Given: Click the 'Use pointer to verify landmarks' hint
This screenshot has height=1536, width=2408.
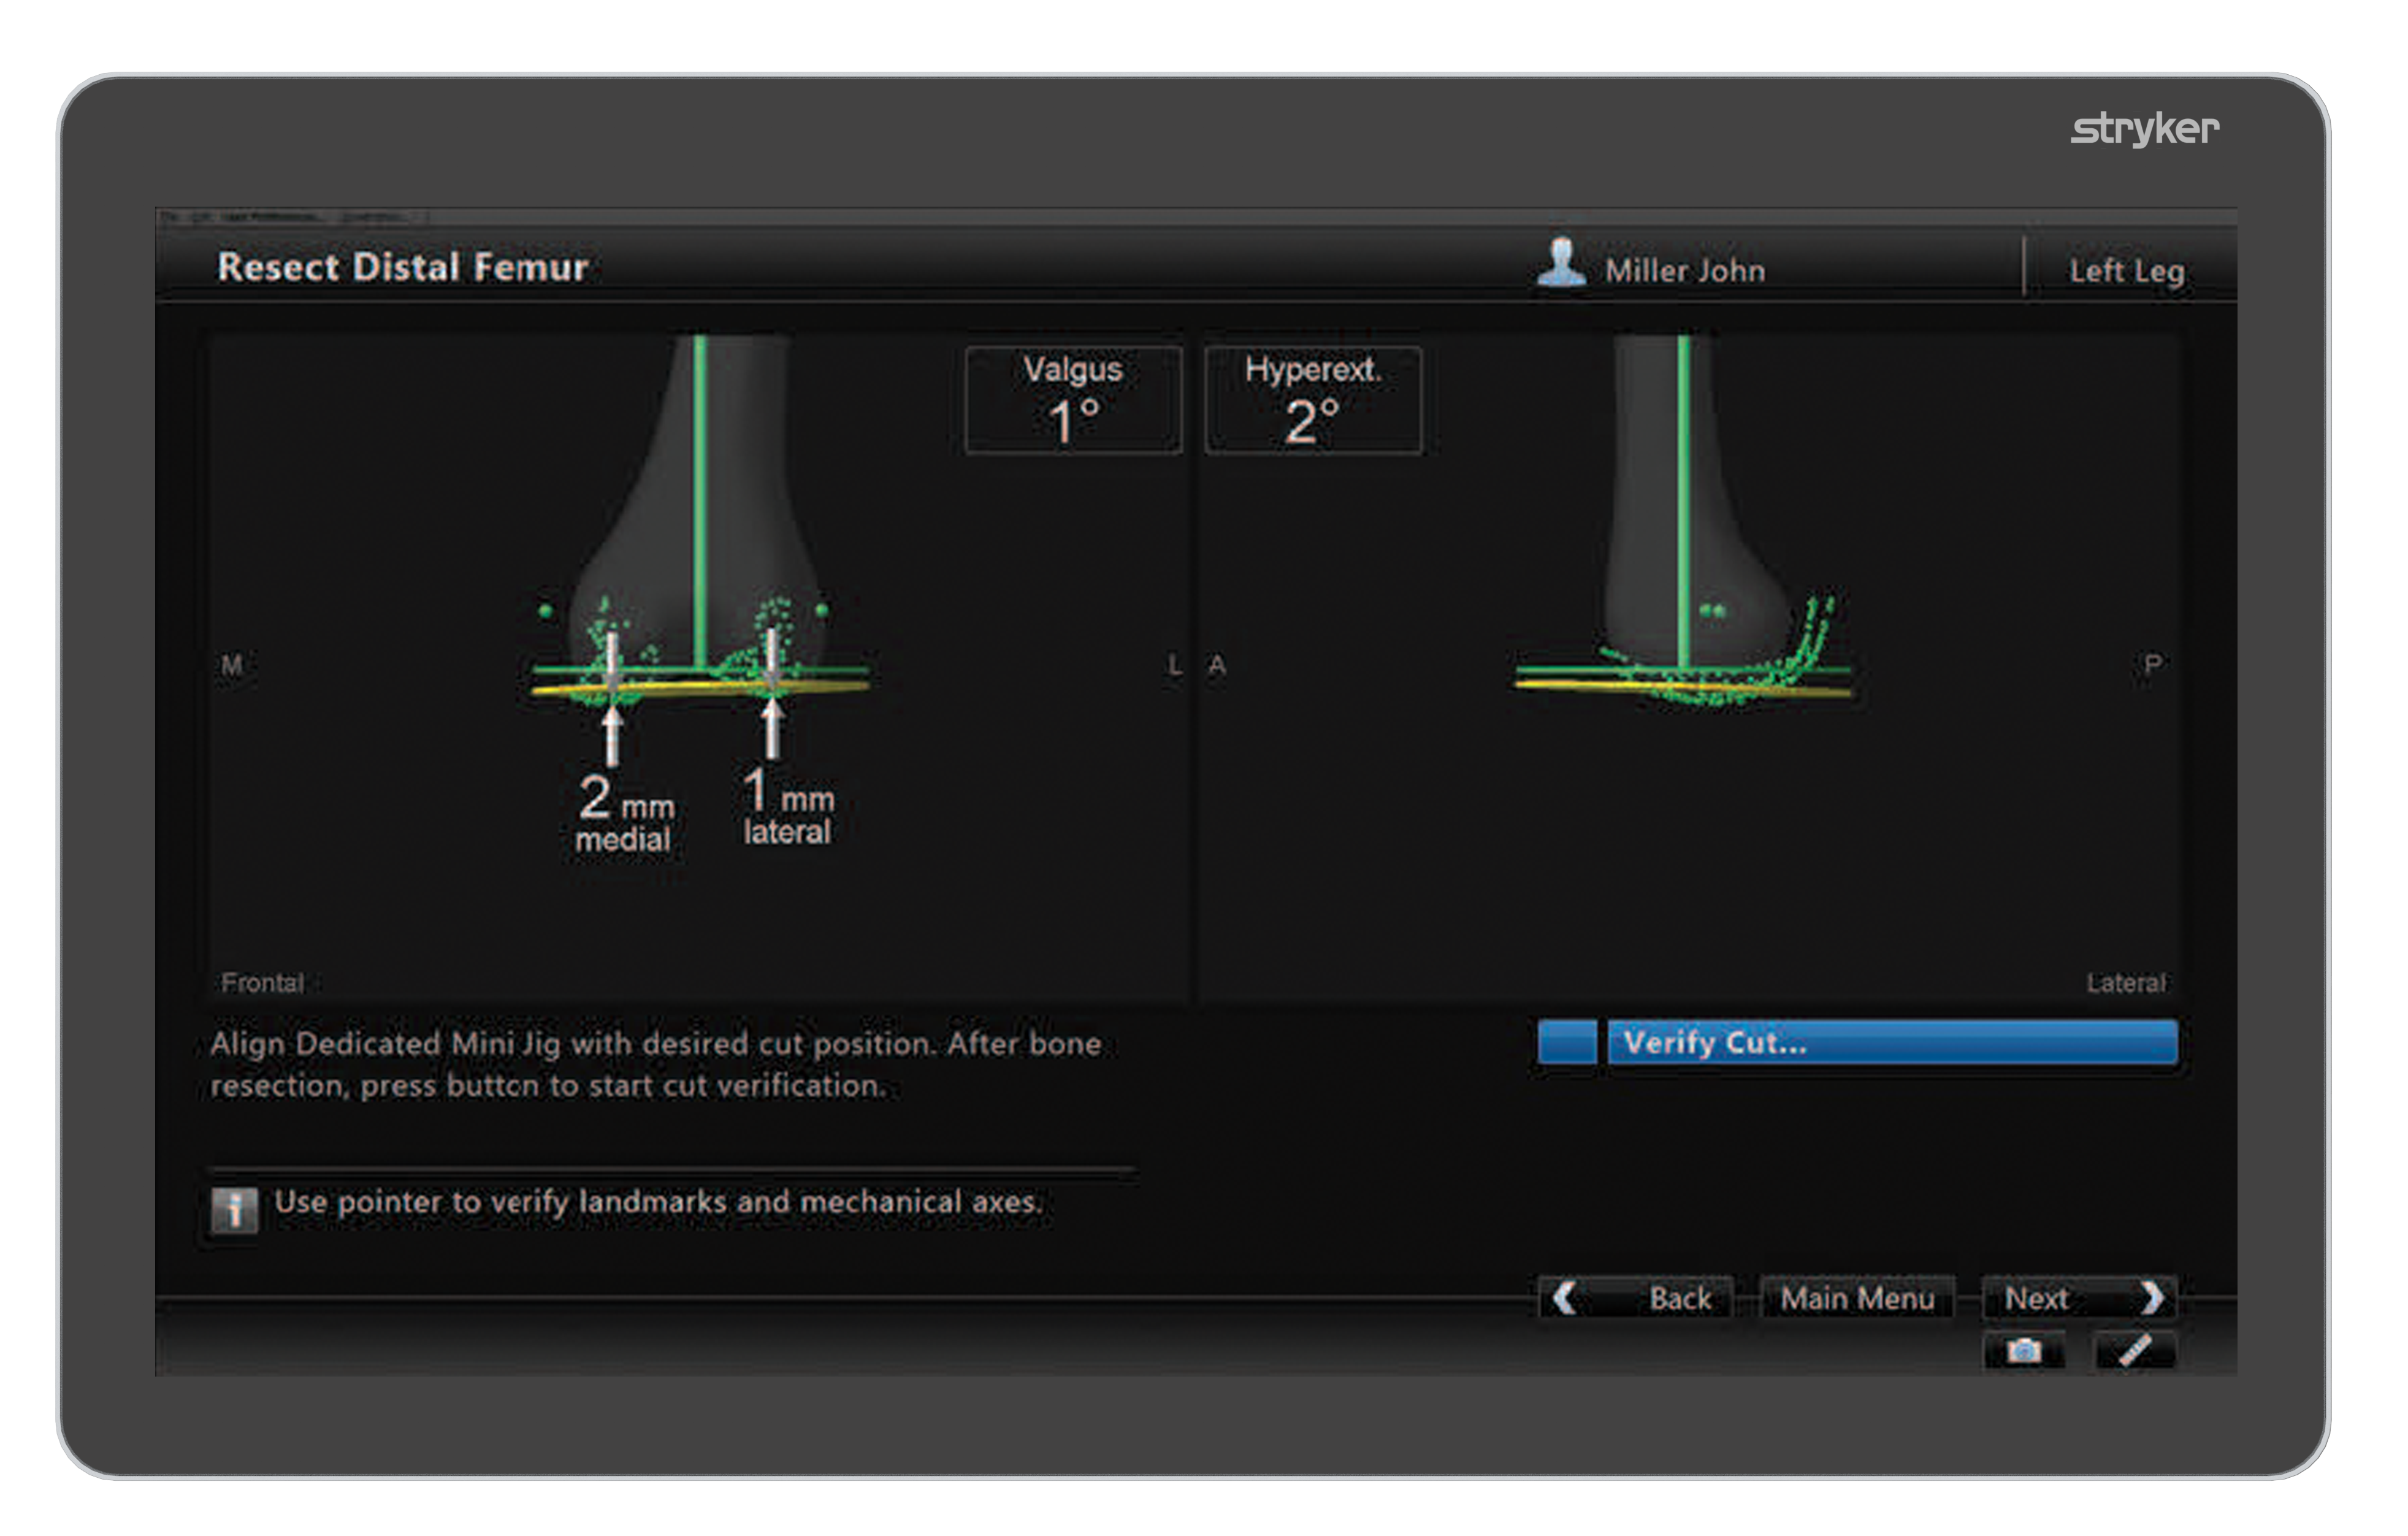Looking at the screenshot, I should 658,1201.
